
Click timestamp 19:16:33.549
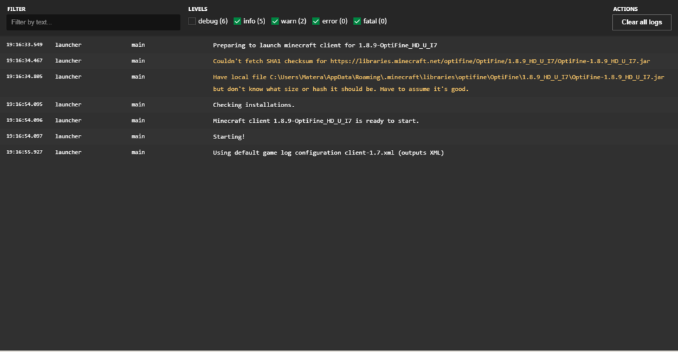pyautogui.click(x=24, y=45)
